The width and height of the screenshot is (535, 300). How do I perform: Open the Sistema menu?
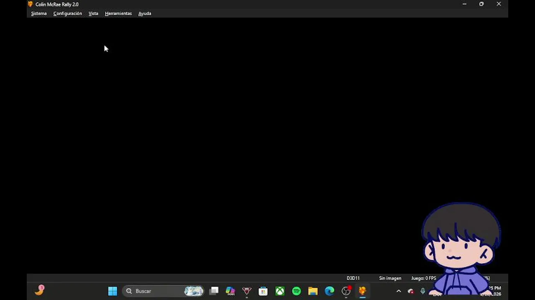[39, 13]
